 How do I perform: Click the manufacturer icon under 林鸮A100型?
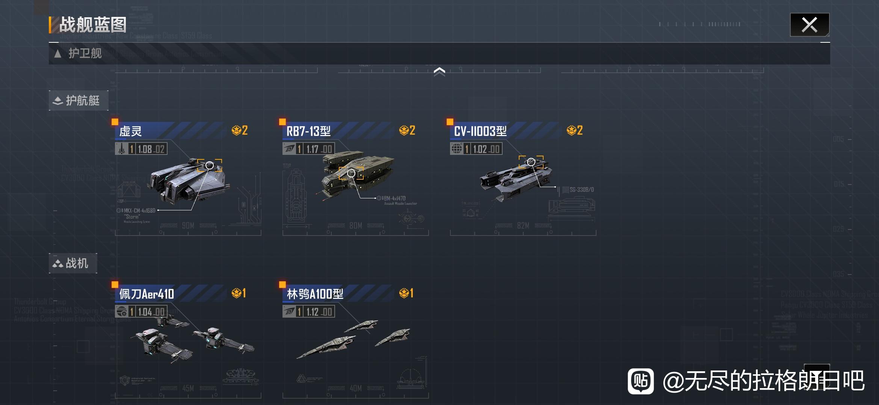[x=289, y=312]
